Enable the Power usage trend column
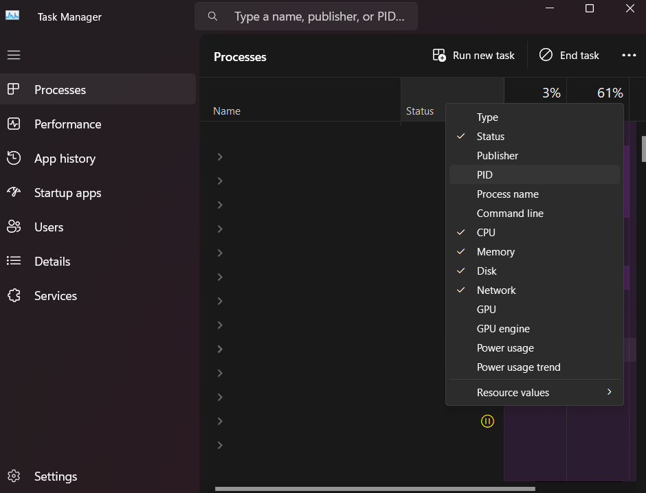 (x=535, y=367)
